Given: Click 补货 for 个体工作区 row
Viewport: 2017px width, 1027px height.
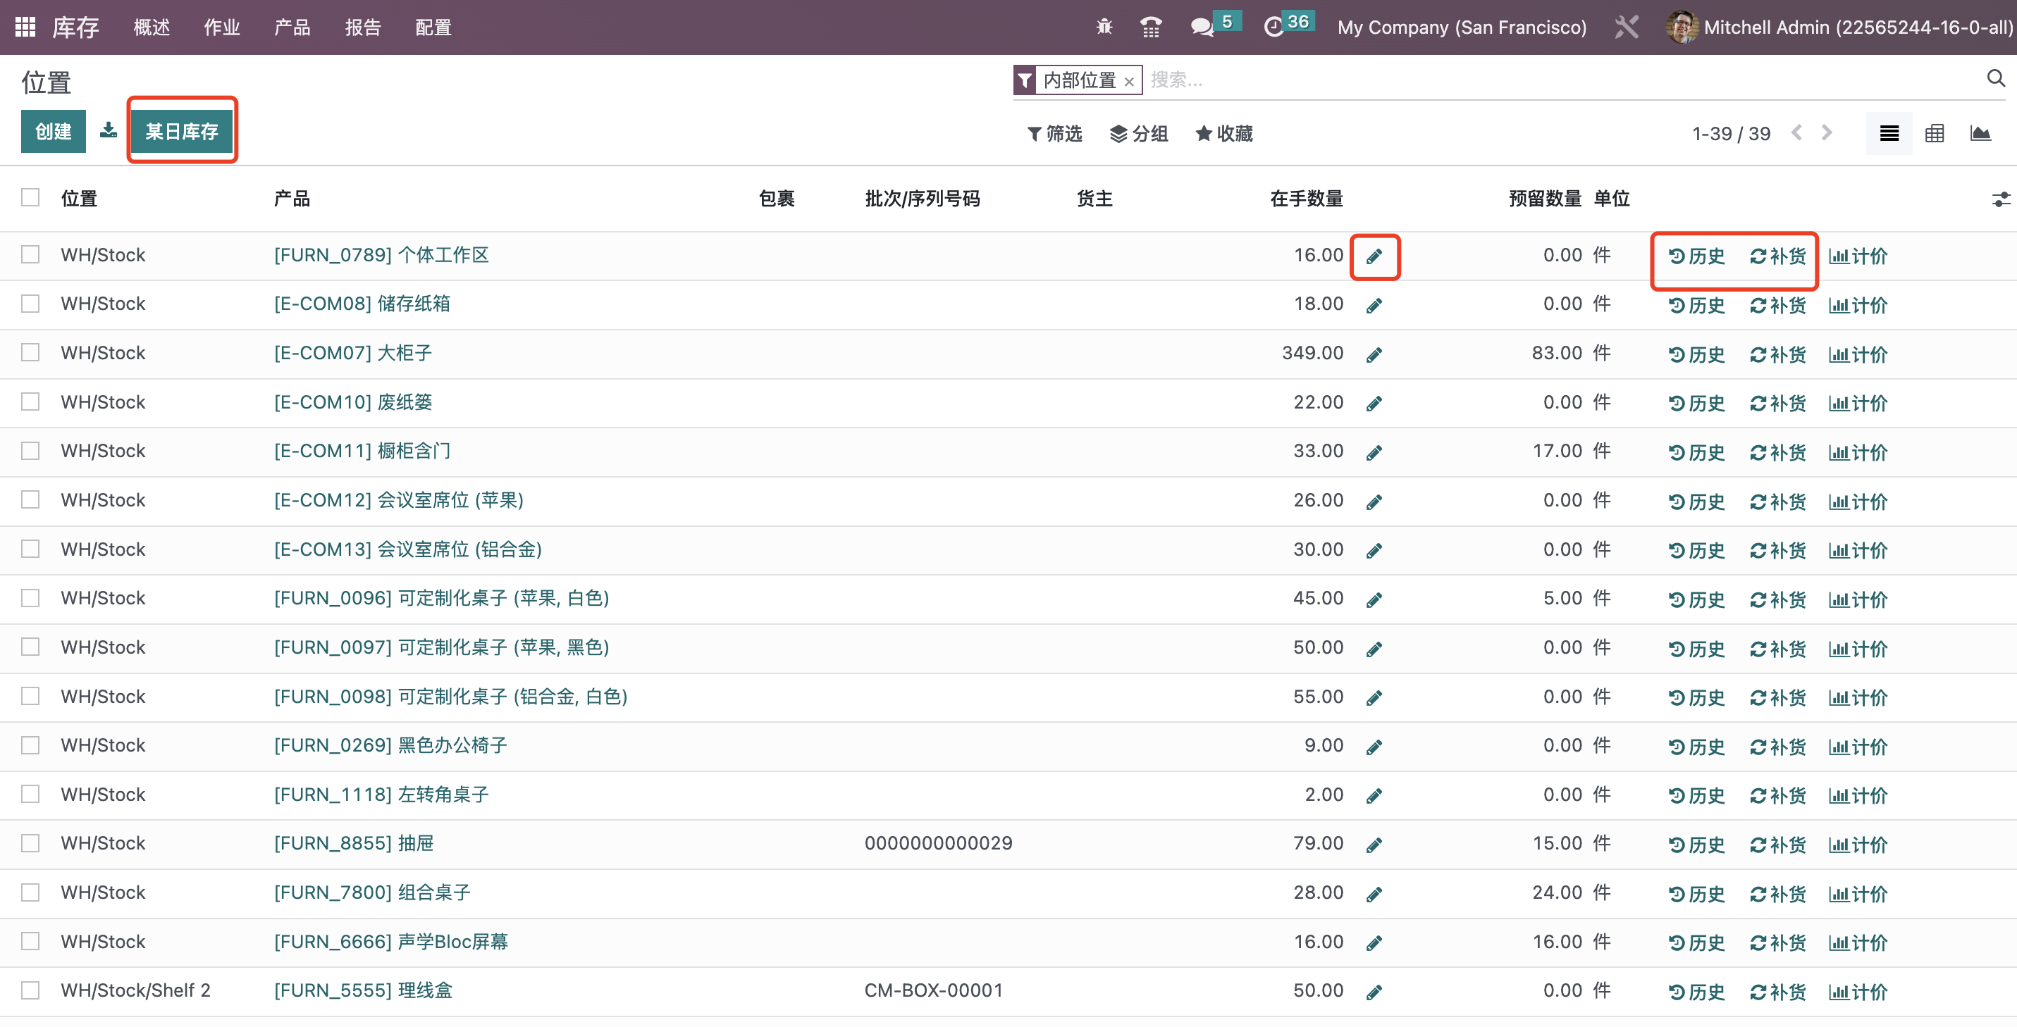Looking at the screenshot, I should (1778, 256).
